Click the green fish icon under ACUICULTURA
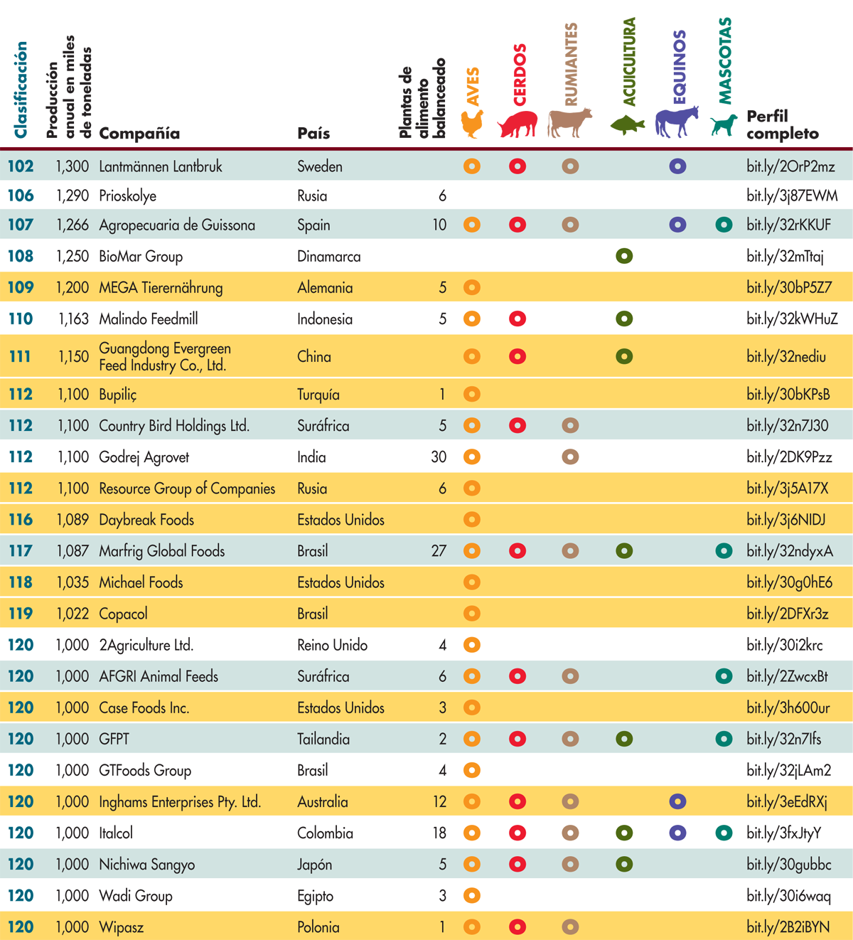Image resolution: width=853 pixels, height=940 pixels. click(x=628, y=125)
